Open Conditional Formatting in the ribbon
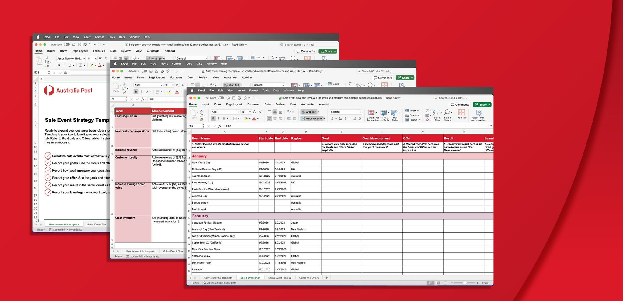The height and width of the screenshot is (301, 623). (x=372, y=115)
